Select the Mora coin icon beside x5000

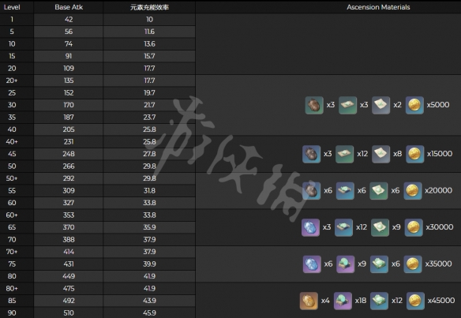414,105
